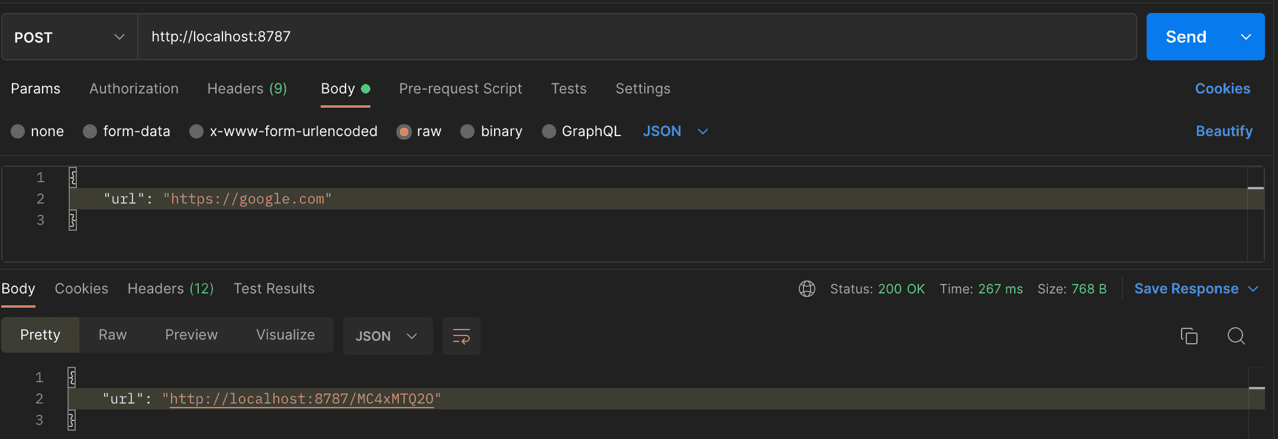Copy the response body with copy icon
Image resolution: width=1278 pixels, height=439 pixels.
[1189, 336]
